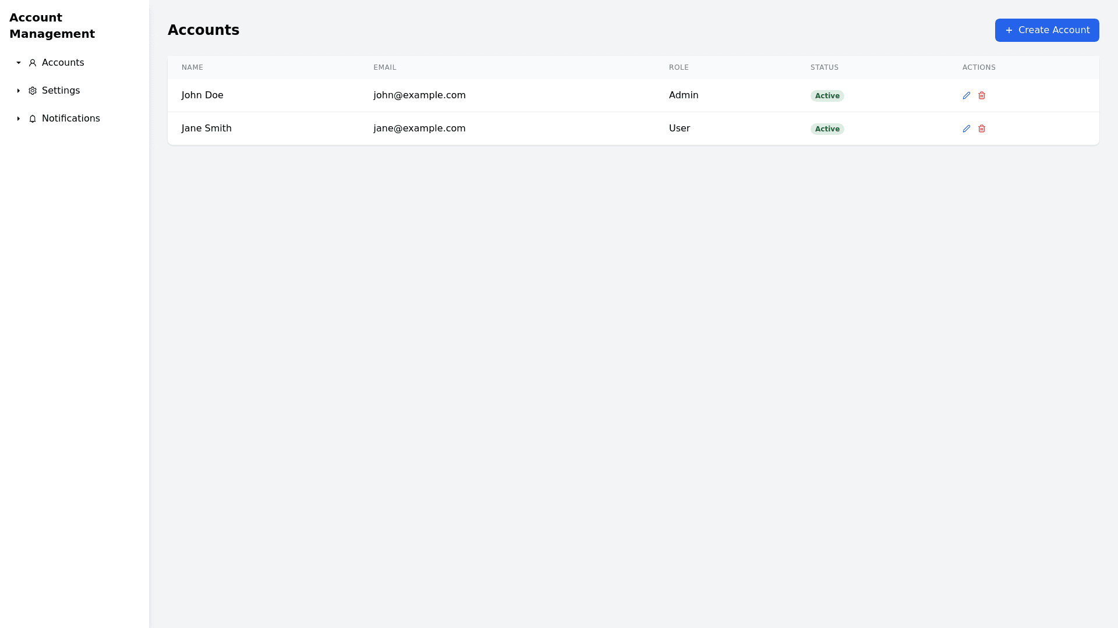Collapse the Accounts sidebar section arrow
The height and width of the screenshot is (628, 1118).
tap(19, 63)
